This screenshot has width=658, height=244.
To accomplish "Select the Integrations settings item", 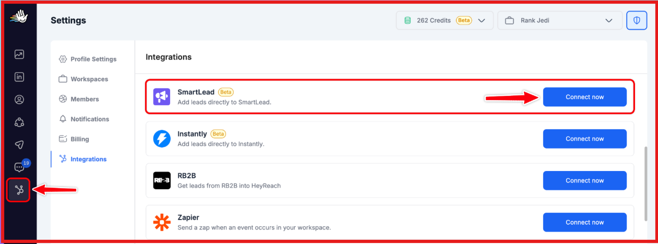I will (x=83, y=159).
